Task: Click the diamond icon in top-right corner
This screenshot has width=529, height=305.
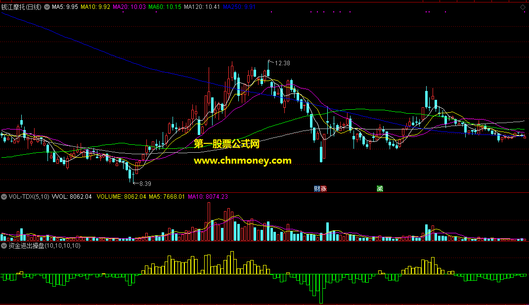Action: point(523,7)
